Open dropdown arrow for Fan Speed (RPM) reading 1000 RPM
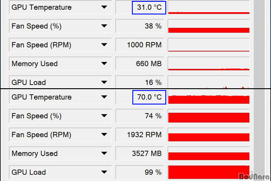 [104, 45]
